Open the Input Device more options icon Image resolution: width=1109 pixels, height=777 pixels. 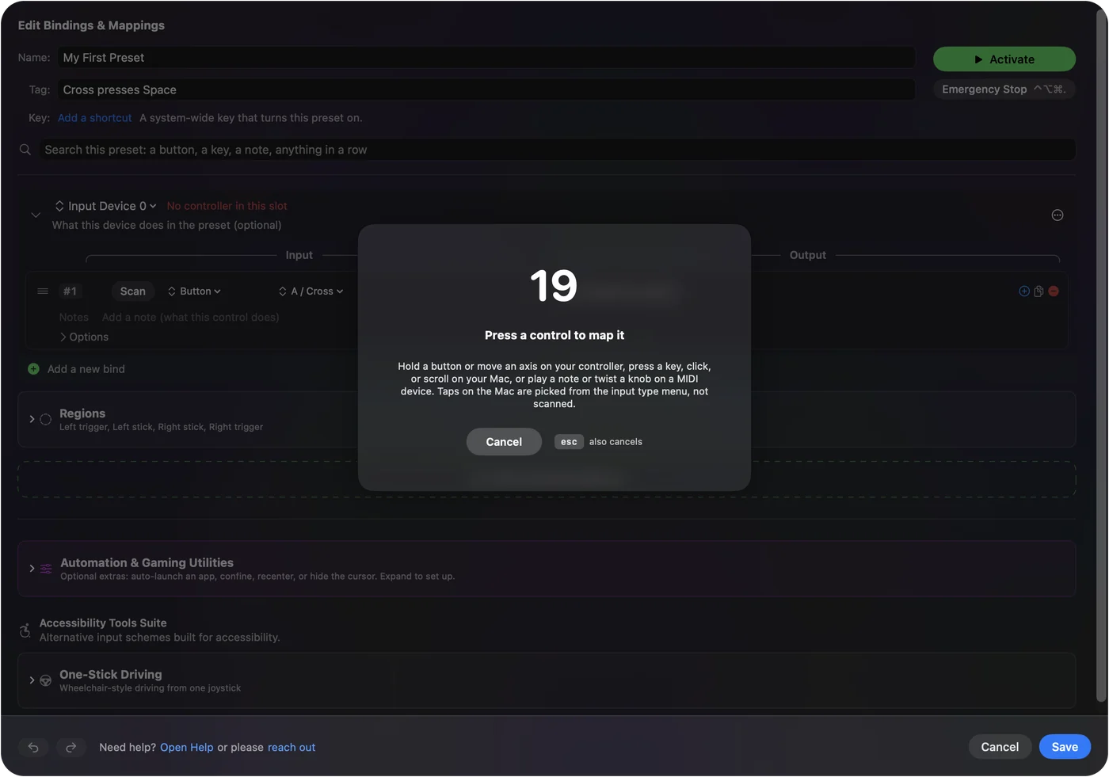click(1058, 215)
